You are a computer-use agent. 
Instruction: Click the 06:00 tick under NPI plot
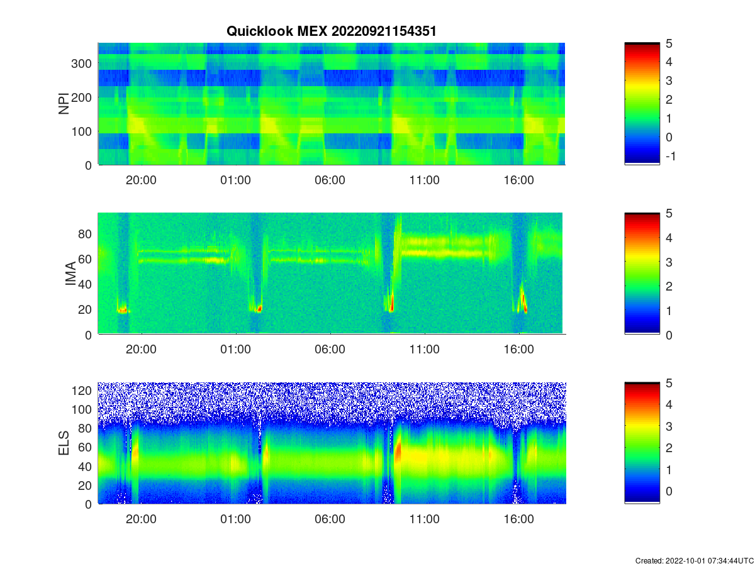330,179
